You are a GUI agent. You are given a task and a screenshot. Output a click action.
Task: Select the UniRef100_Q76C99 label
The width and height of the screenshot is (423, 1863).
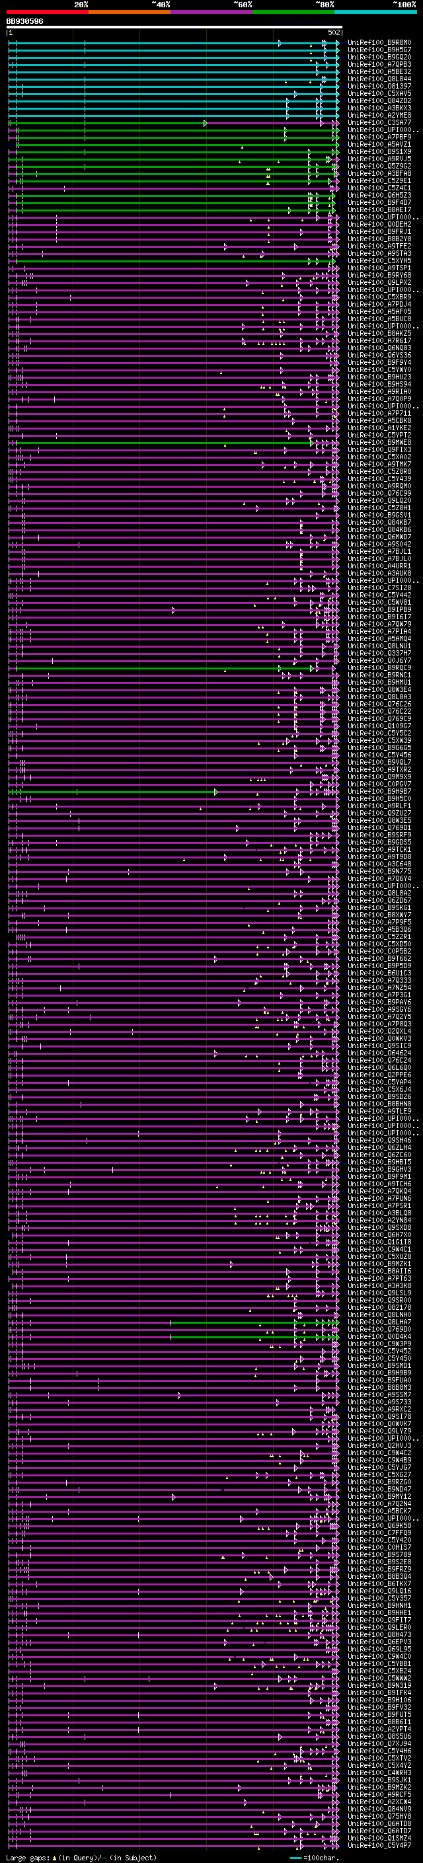(x=379, y=493)
